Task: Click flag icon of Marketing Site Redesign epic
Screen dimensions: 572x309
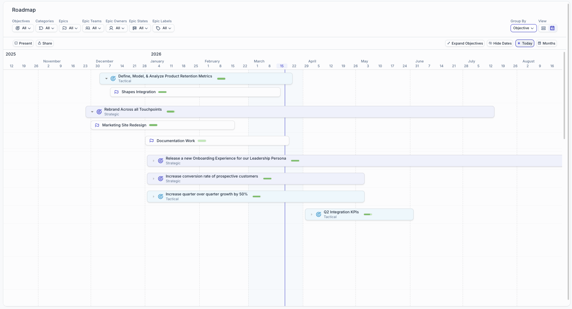Action: point(97,125)
